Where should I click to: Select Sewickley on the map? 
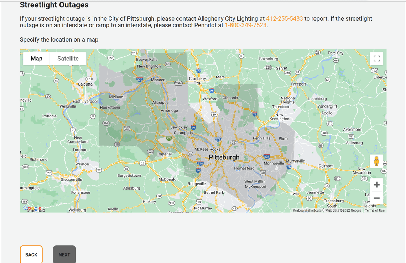click(179, 127)
